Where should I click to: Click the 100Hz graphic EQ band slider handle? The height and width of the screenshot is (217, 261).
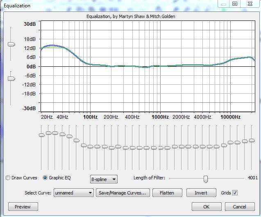pos(91,147)
